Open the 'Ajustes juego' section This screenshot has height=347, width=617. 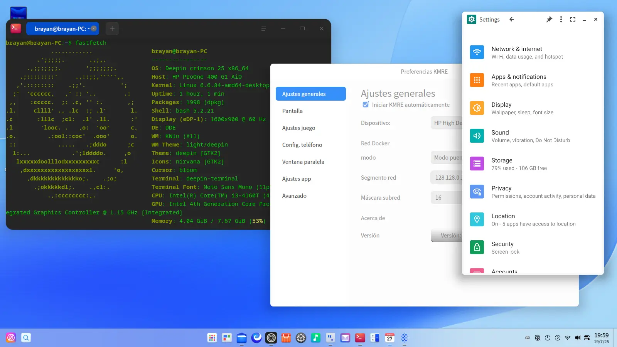(x=311, y=128)
